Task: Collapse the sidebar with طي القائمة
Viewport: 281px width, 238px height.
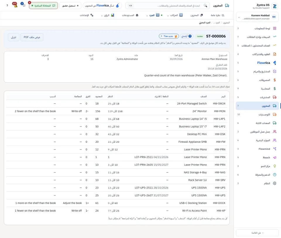Action: pos(257,233)
